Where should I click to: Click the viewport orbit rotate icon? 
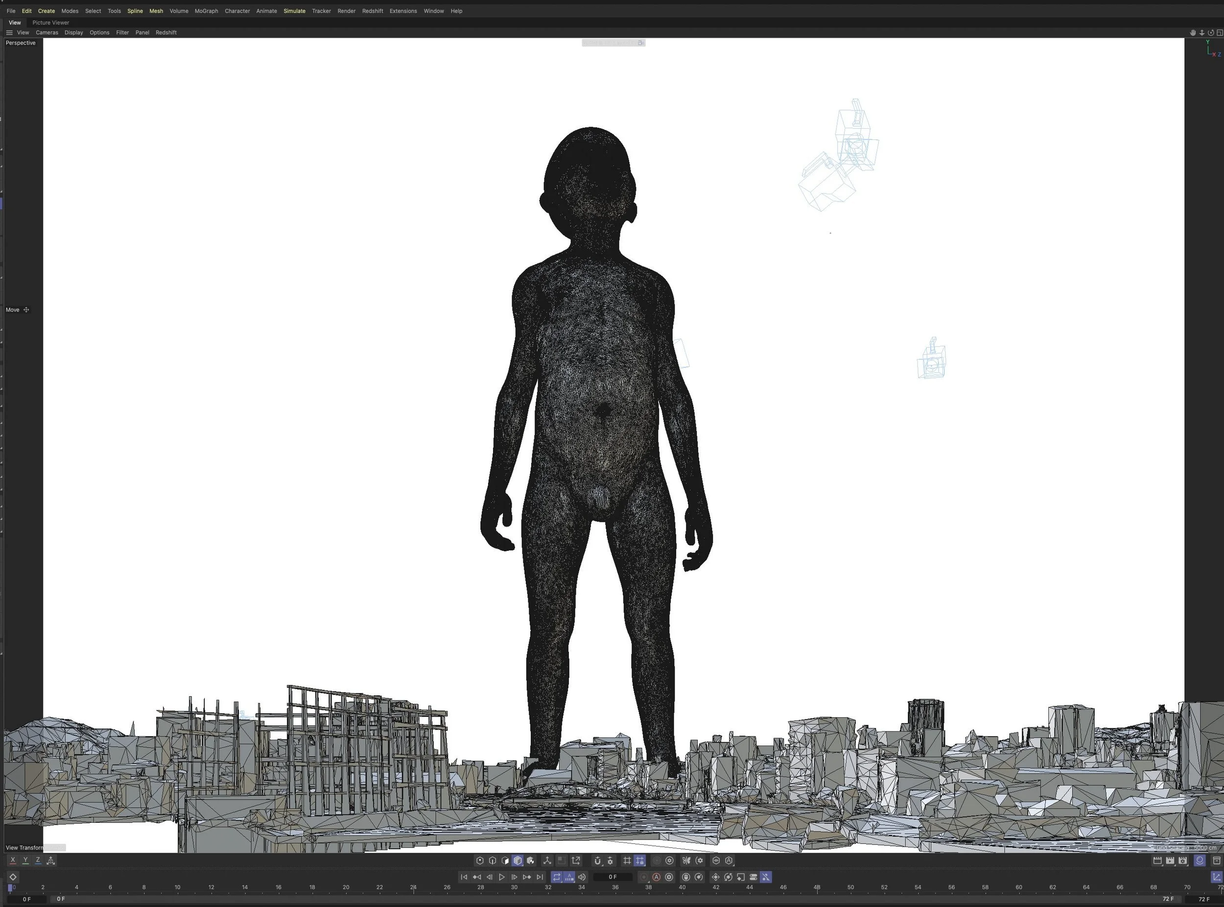[x=1210, y=32]
